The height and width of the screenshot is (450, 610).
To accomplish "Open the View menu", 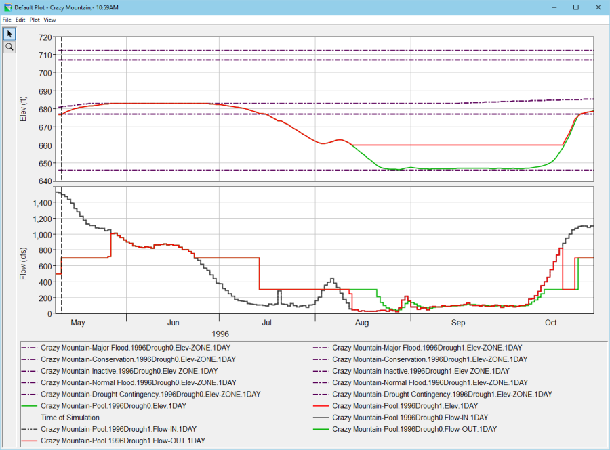I will click(x=49, y=20).
